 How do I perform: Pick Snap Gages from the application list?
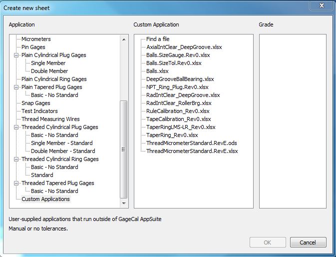click(36, 103)
